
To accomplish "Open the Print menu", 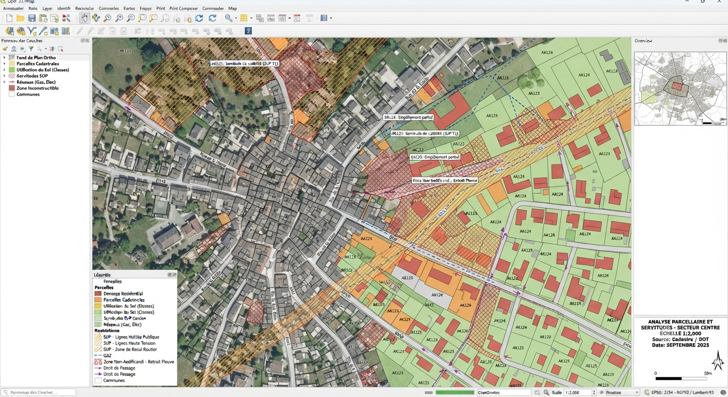I will [161, 8].
